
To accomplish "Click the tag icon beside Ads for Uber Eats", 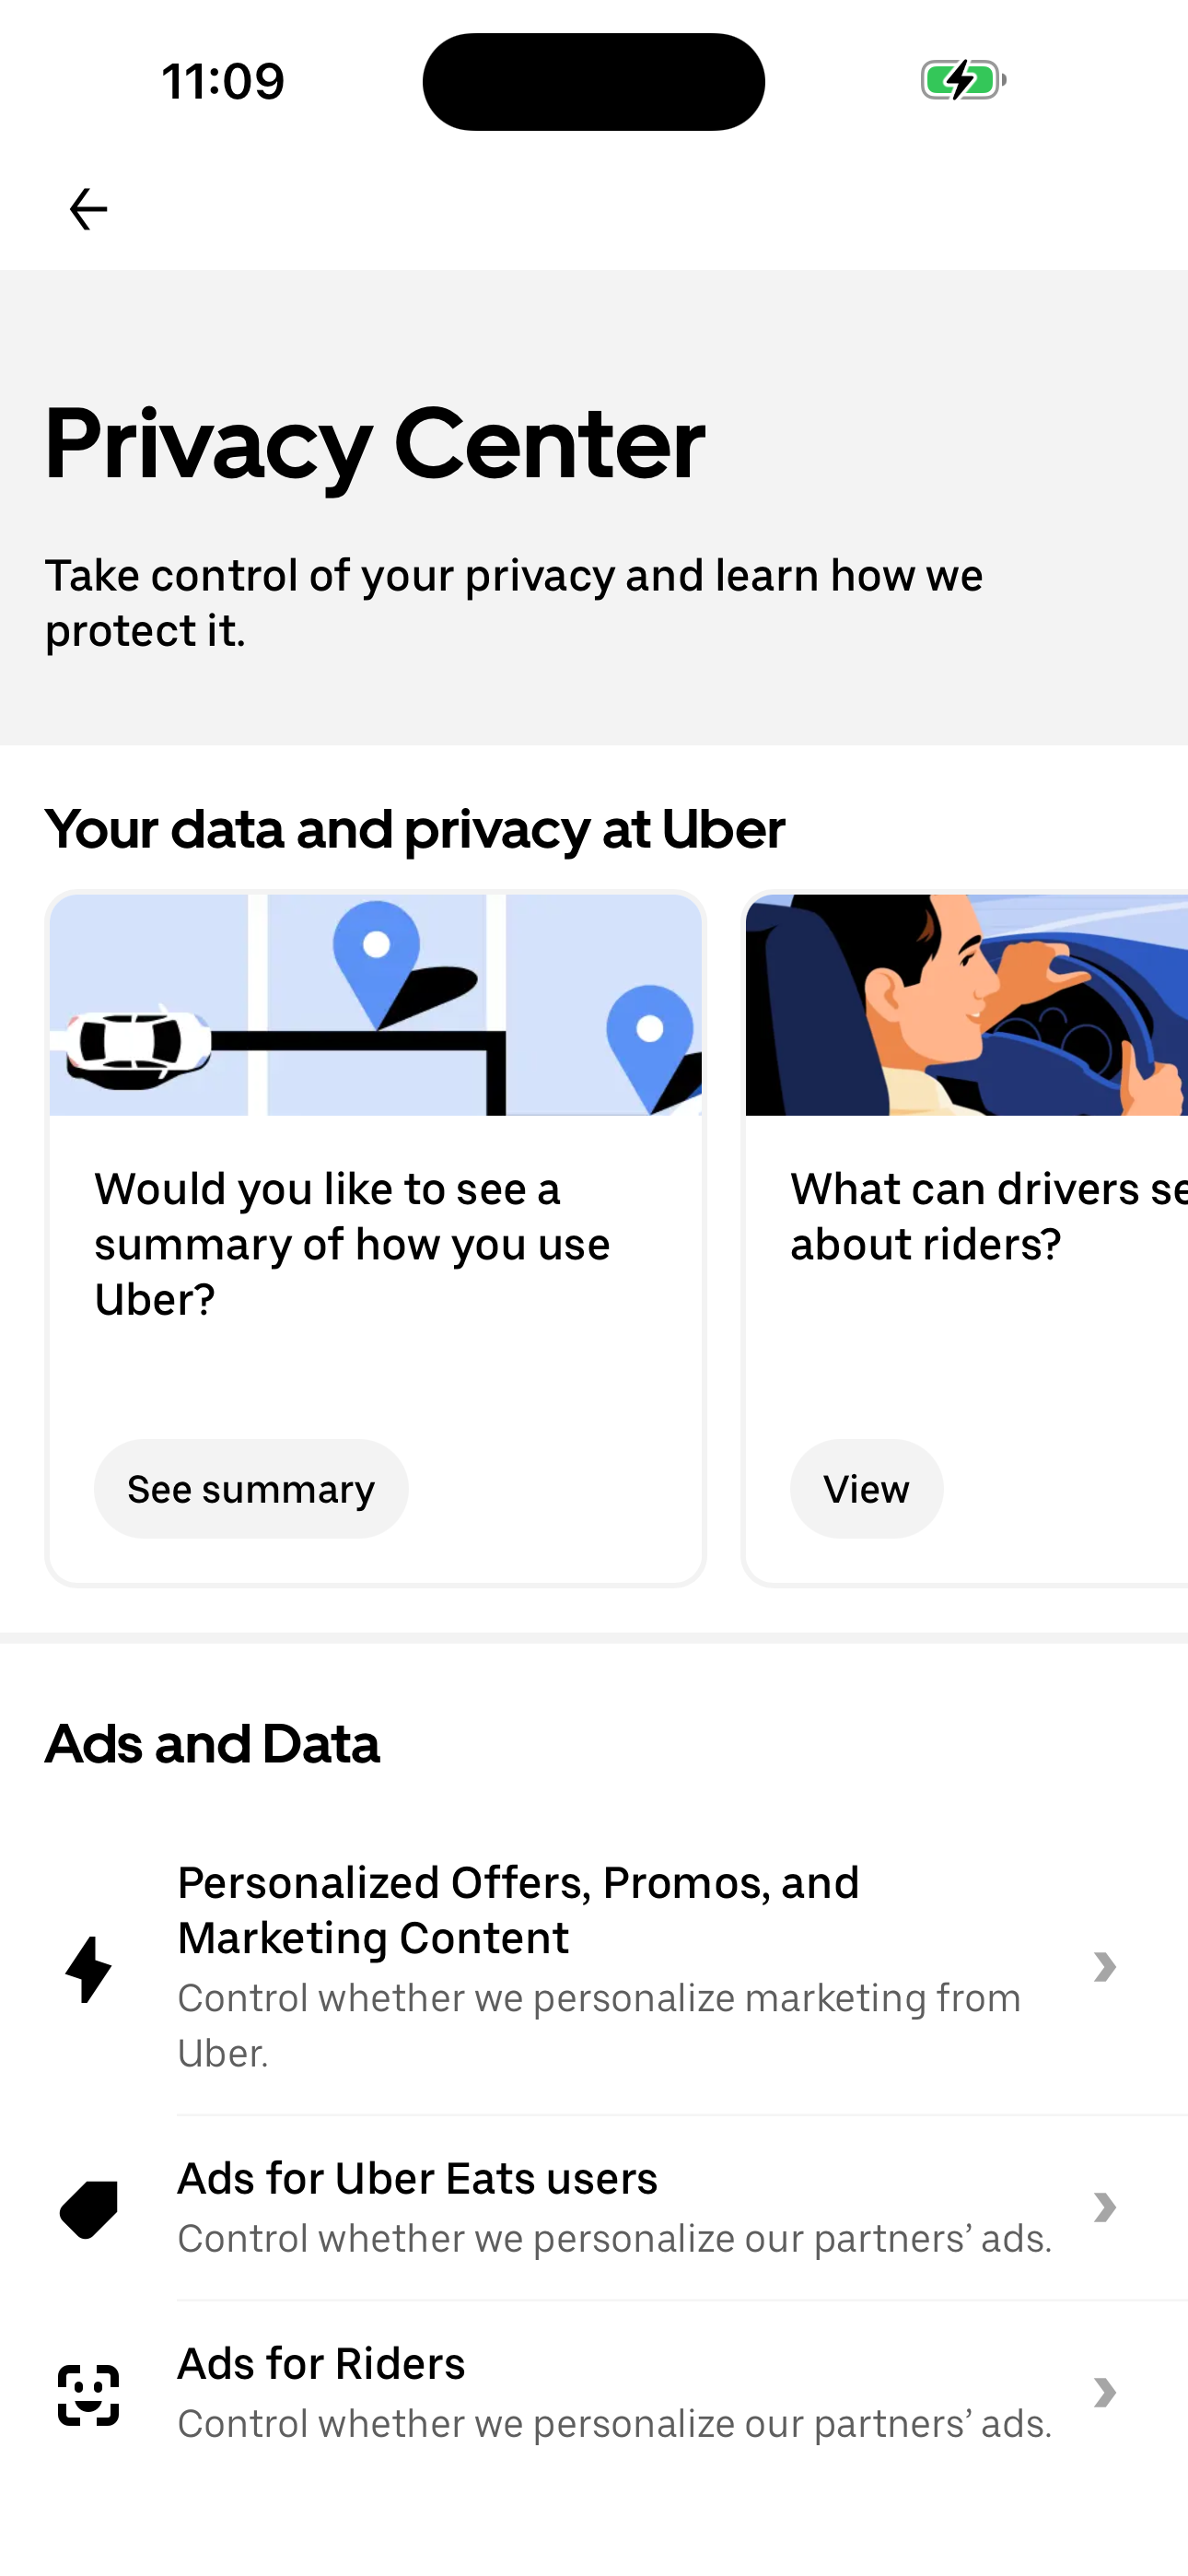I will [x=88, y=2208].
